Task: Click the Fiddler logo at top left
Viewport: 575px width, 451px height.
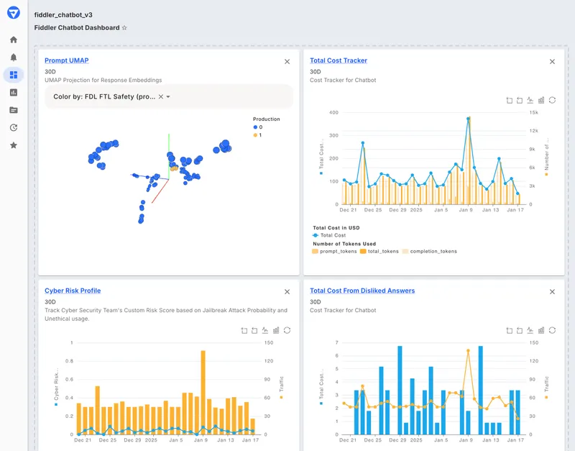Action: (14, 13)
